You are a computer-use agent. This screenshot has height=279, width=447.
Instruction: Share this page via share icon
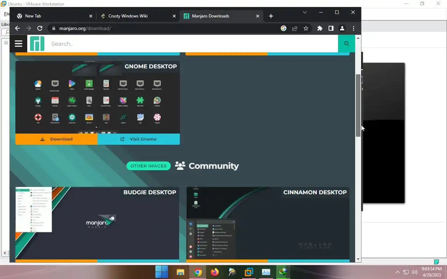(295, 28)
